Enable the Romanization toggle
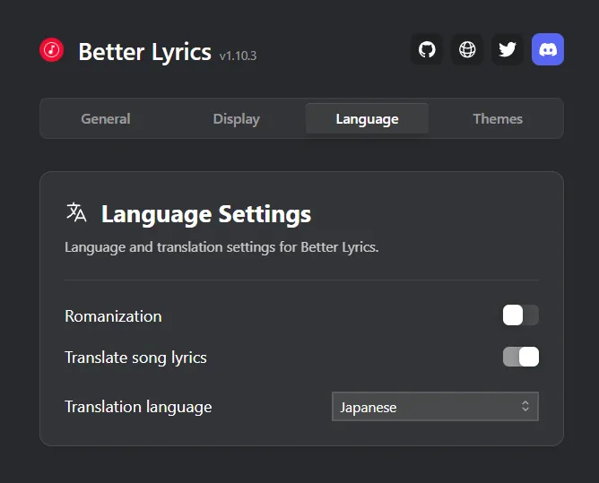The image size is (599, 483). coord(521,315)
